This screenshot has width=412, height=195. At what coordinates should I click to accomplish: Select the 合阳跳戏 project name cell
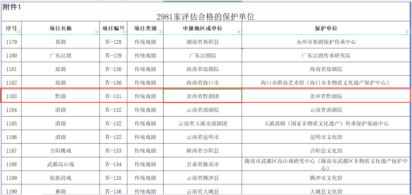tap(60, 151)
